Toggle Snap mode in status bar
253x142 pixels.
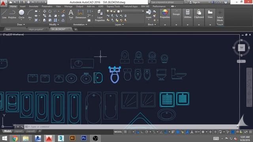pyautogui.click(x=130, y=132)
